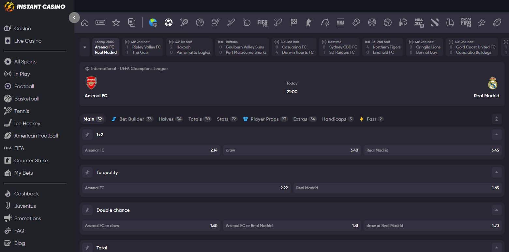Collapse the To qualify market section

[497, 172]
